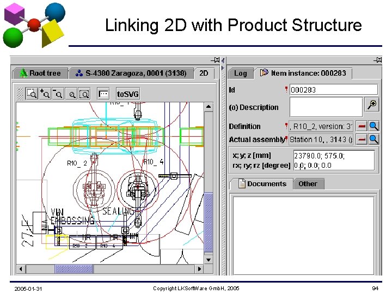
Task: Click the VIN EMBOSSING text in drawing
Action: pyautogui.click(x=72, y=217)
